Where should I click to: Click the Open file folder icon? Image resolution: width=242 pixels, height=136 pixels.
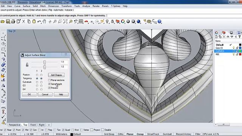[x=3, y=22]
